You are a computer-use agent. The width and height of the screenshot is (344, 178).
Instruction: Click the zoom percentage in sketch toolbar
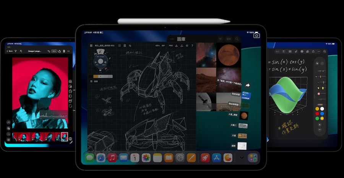point(157,45)
